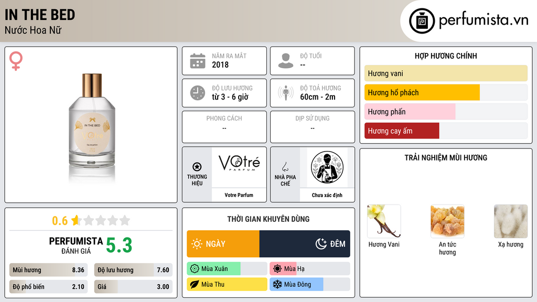Click the person icon beside Độ tuổi

(x=286, y=61)
